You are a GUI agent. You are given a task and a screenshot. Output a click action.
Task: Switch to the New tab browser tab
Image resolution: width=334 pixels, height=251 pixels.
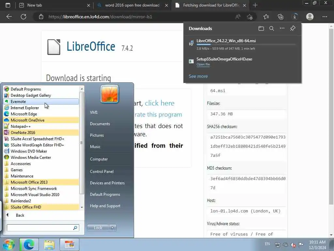pos(54,5)
